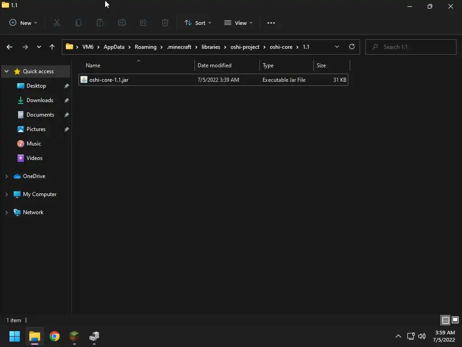Click the Executable Jar File type cell
The height and width of the screenshot is (347, 462).
284,80
